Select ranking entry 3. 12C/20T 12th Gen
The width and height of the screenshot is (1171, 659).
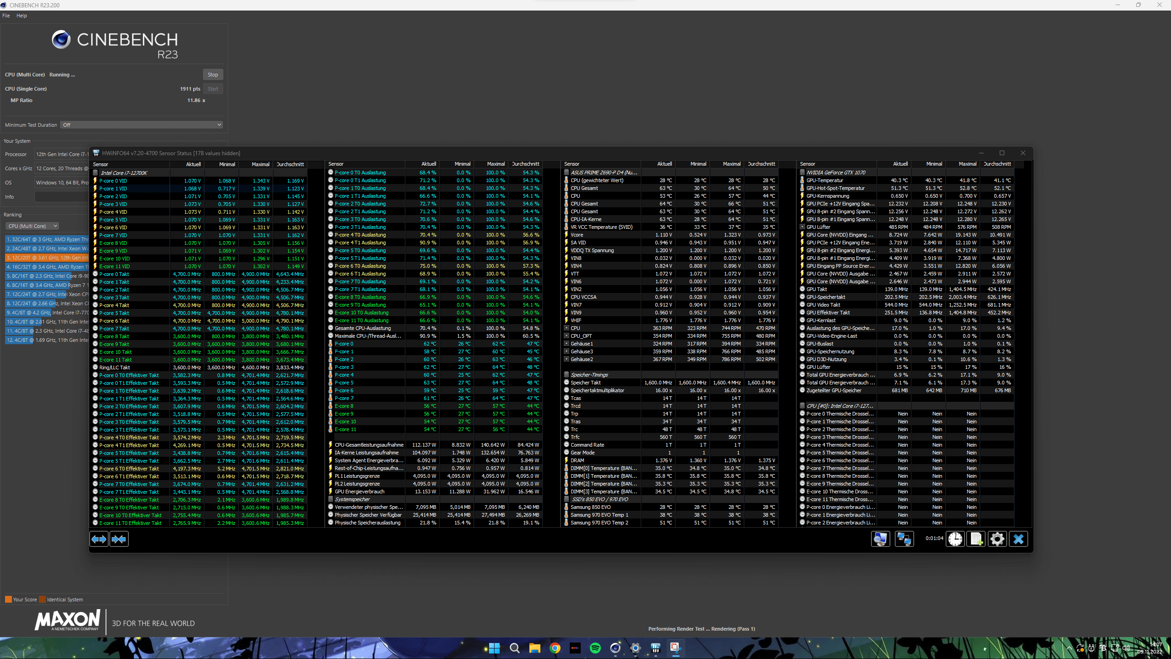click(x=47, y=258)
